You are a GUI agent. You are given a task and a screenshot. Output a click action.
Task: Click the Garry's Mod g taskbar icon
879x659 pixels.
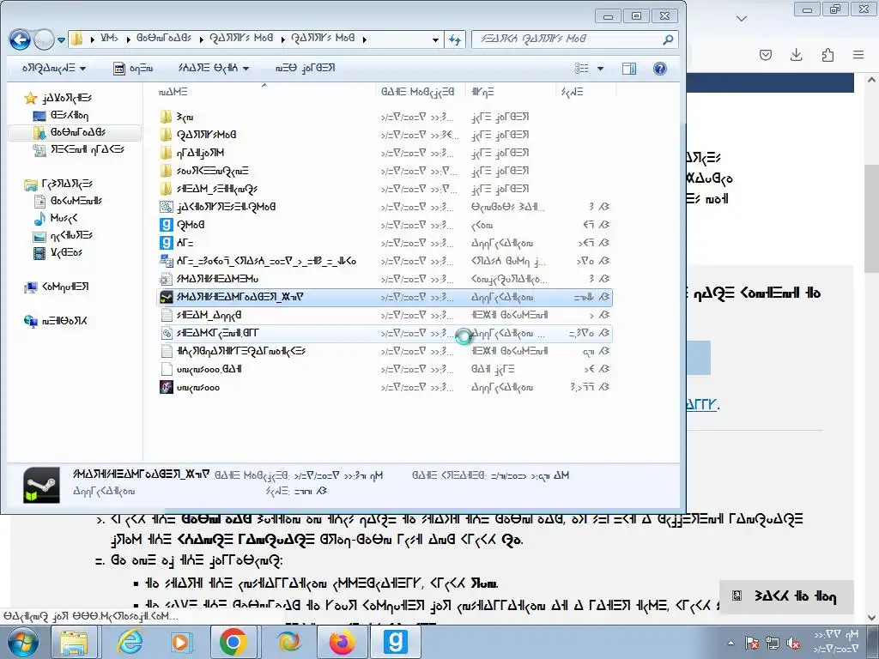pyautogui.click(x=395, y=642)
